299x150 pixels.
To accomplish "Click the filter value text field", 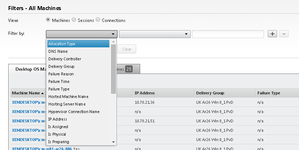I will [x=228, y=34].
